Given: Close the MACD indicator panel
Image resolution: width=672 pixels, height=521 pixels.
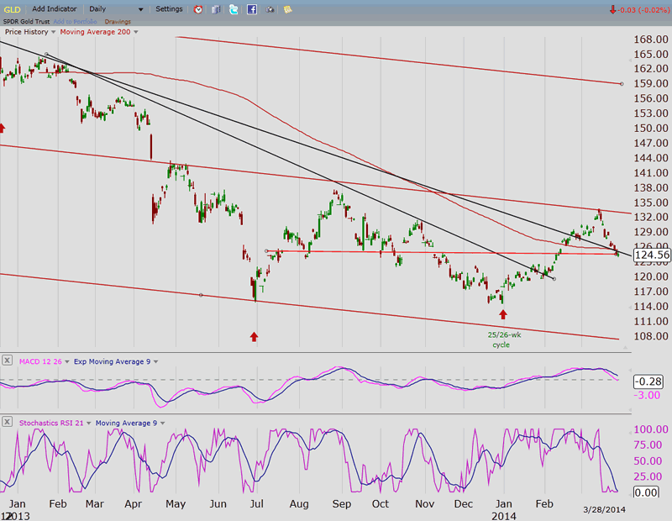Looking at the screenshot, I should click(x=8, y=361).
